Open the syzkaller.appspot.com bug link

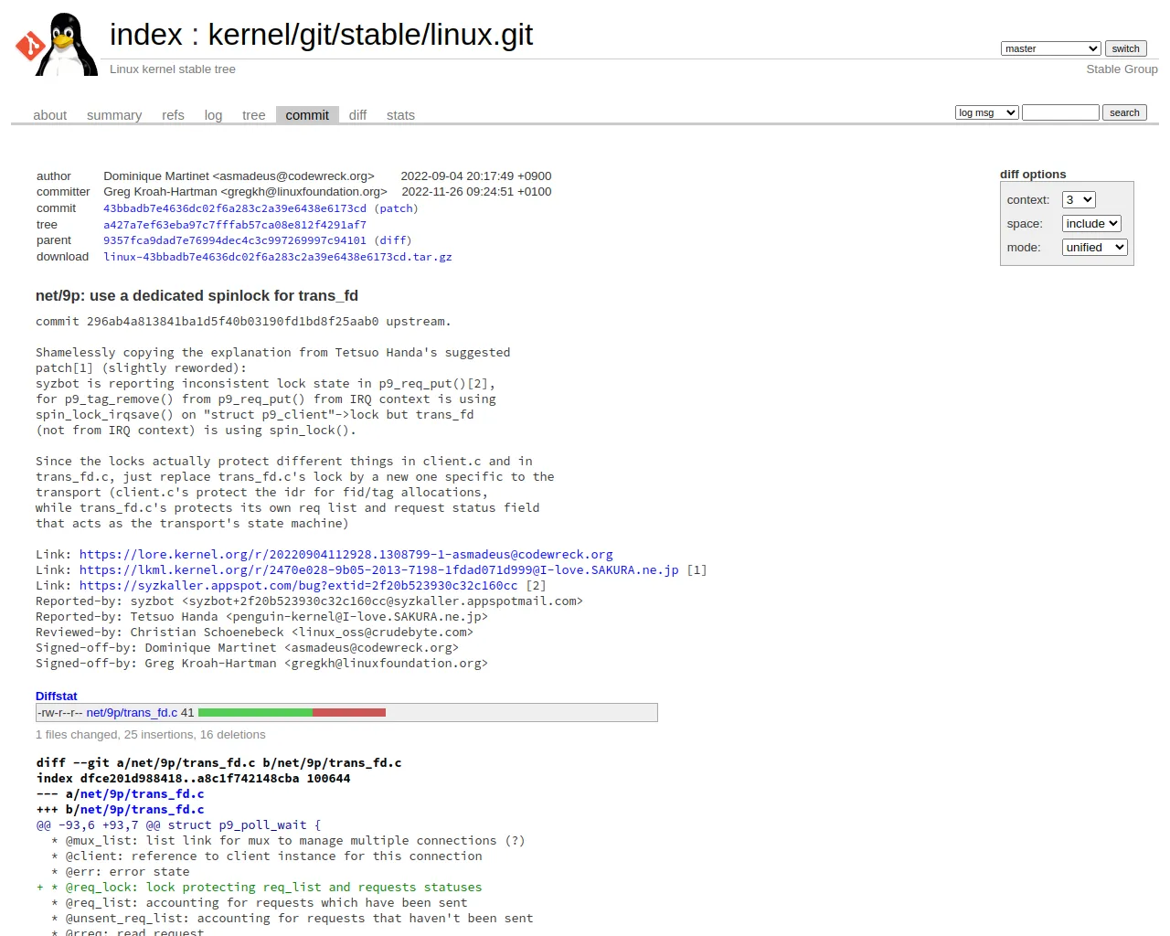click(x=298, y=585)
